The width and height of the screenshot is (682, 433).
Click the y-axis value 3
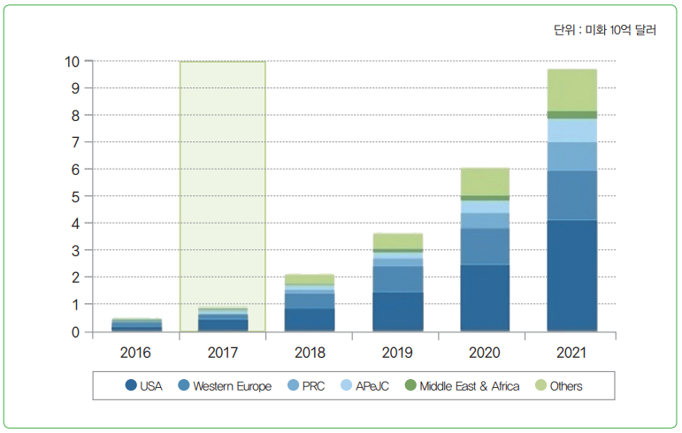coord(76,251)
